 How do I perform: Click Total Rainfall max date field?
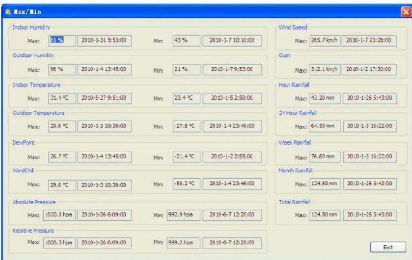point(370,214)
